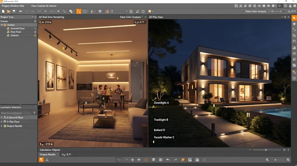Image resolution: width=297 pixels, height=166 pixels.
Task: Select the Ground Floor scene
Action: 17,28
